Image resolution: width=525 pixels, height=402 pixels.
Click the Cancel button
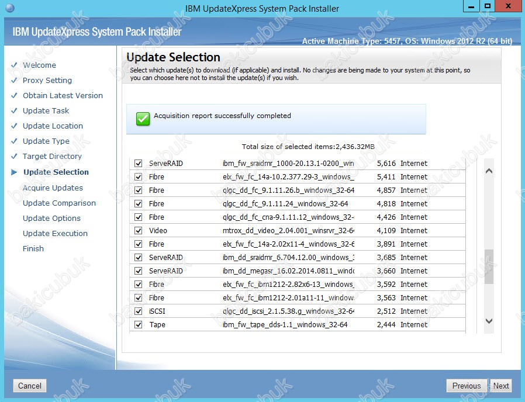pyautogui.click(x=30, y=386)
